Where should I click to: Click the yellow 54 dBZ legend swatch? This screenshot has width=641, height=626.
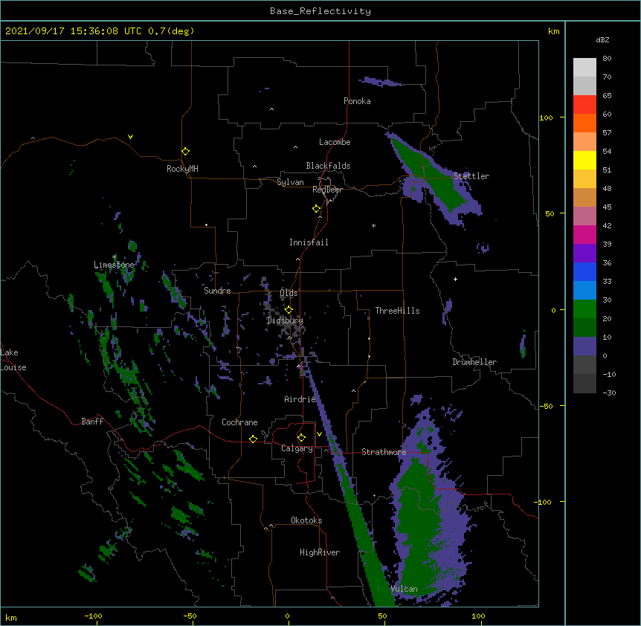pos(584,160)
